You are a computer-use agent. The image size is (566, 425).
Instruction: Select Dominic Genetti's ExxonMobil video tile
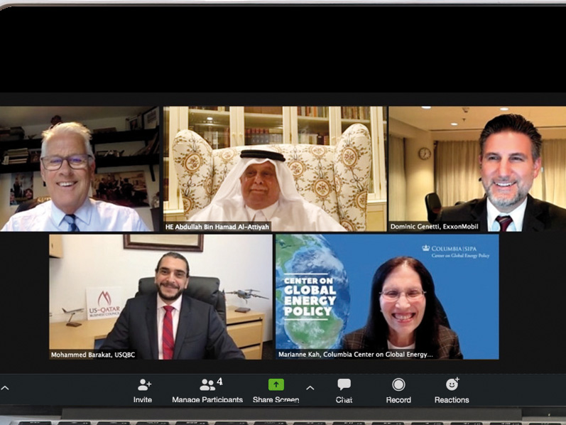coord(477,168)
